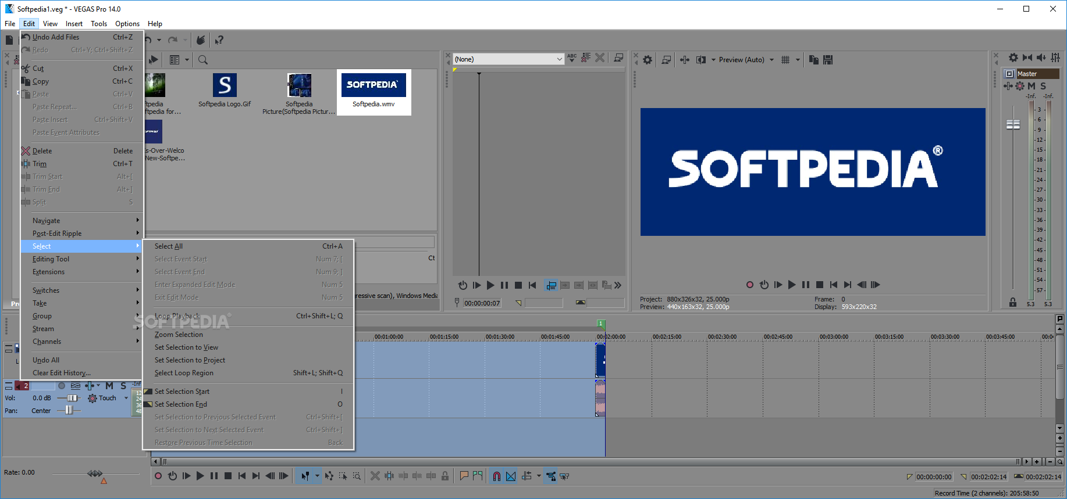1067x499 pixels.
Task: Click Downmix Output icon in Master Bus
Action: (1027, 58)
